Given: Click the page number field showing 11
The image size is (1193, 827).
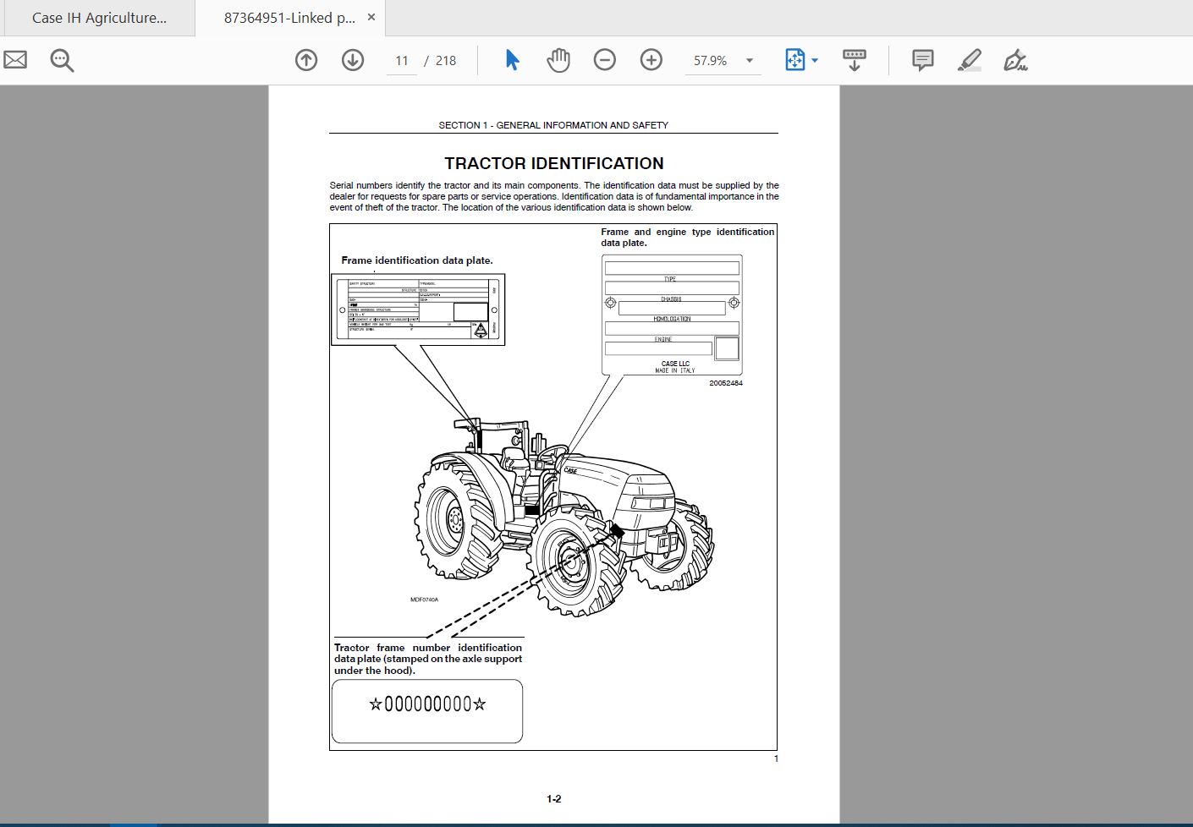Looking at the screenshot, I should tap(401, 60).
